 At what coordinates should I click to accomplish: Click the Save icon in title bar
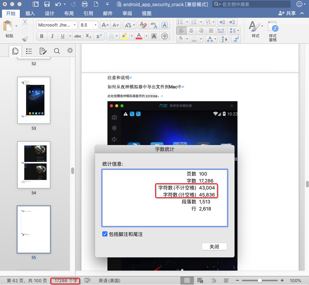tap(47, 4)
